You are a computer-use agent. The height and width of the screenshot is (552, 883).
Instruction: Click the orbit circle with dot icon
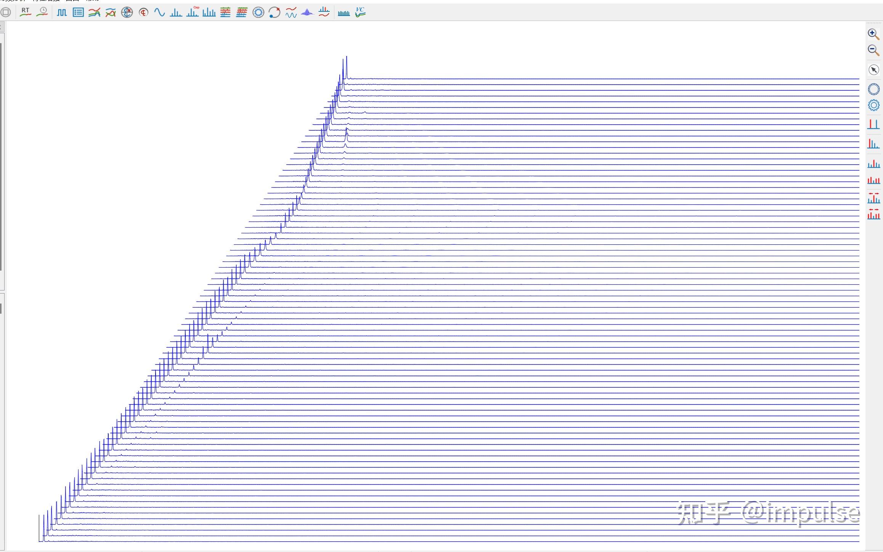pos(275,13)
